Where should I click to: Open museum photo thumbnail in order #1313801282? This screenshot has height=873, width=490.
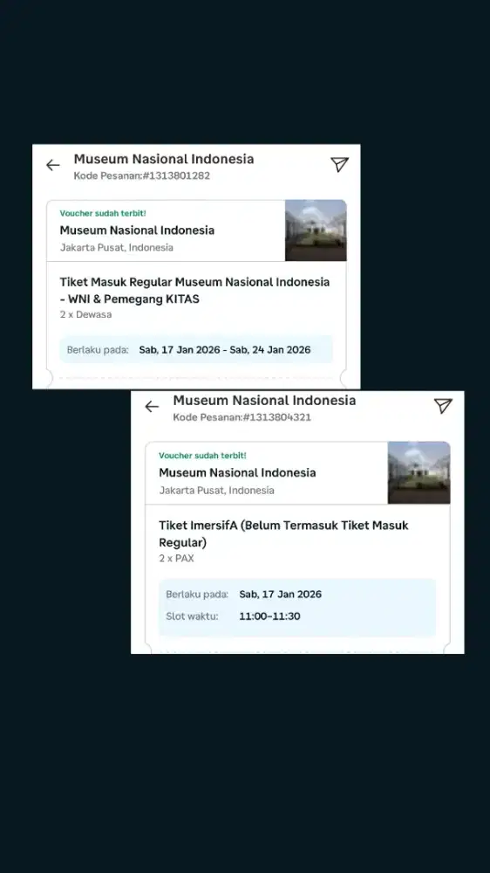pos(316,230)
